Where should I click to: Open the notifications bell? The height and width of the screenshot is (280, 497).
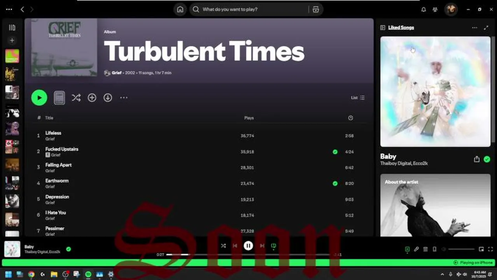click(423, 9)
